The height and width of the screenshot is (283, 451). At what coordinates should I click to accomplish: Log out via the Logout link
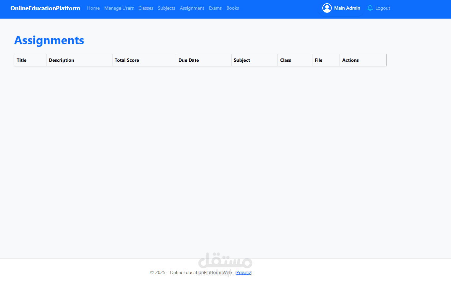(383, 8)
